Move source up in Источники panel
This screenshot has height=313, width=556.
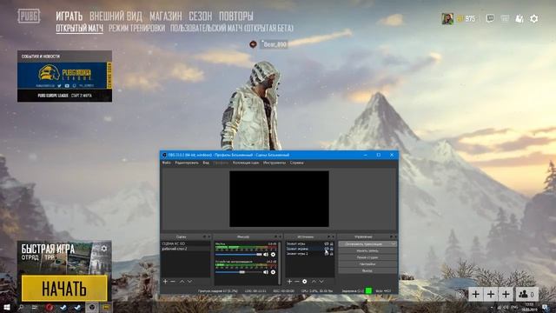(314, 282)
